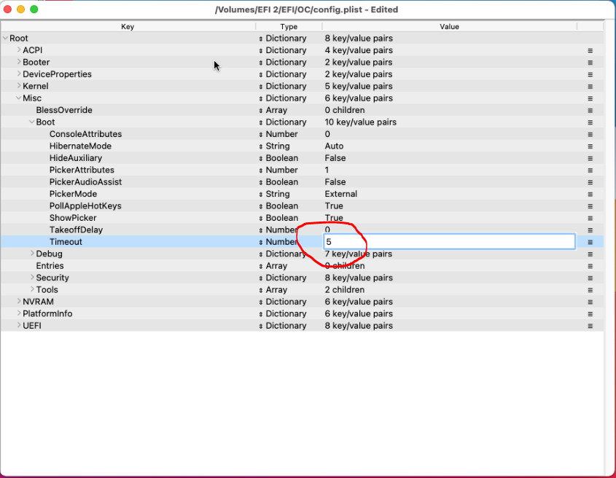Screen dimensions: 616x478
Task: Select the TakeoffDelay key row
Action: point(76,230)
